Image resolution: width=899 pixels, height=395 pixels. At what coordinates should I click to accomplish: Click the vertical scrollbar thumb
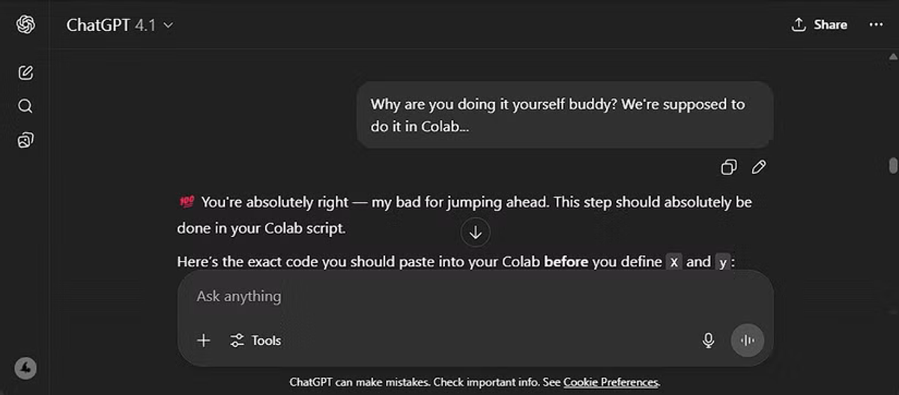892,165
